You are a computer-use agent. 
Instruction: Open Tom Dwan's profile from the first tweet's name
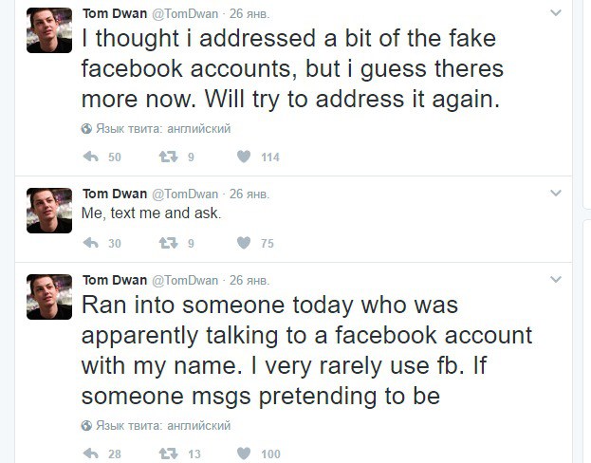click(x=115, y=14)
